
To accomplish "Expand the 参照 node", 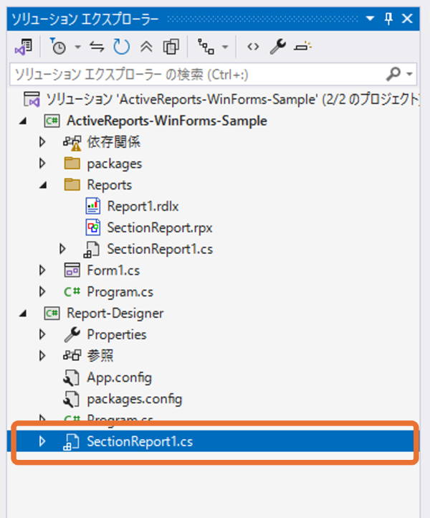I will [42, 356].
